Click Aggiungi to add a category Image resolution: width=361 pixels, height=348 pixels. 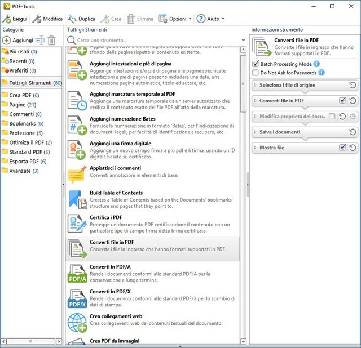pos(17,40)
